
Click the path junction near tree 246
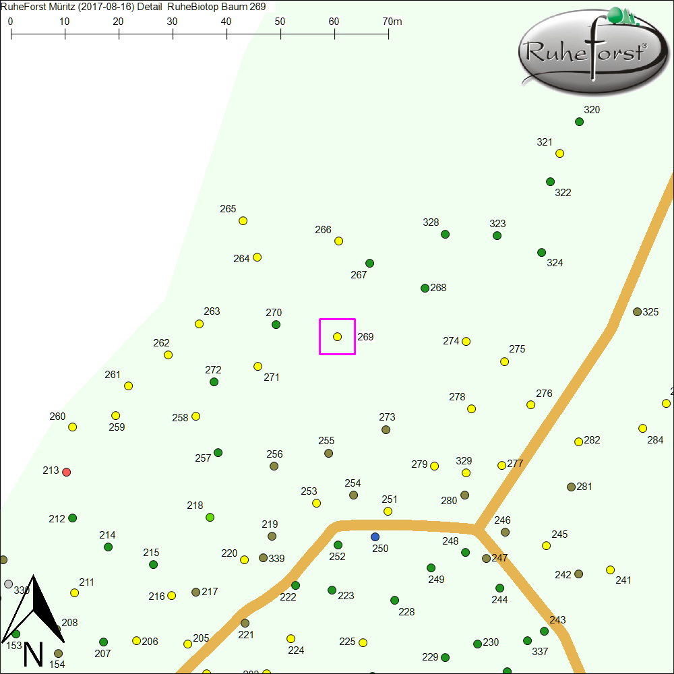pos(477,528)
